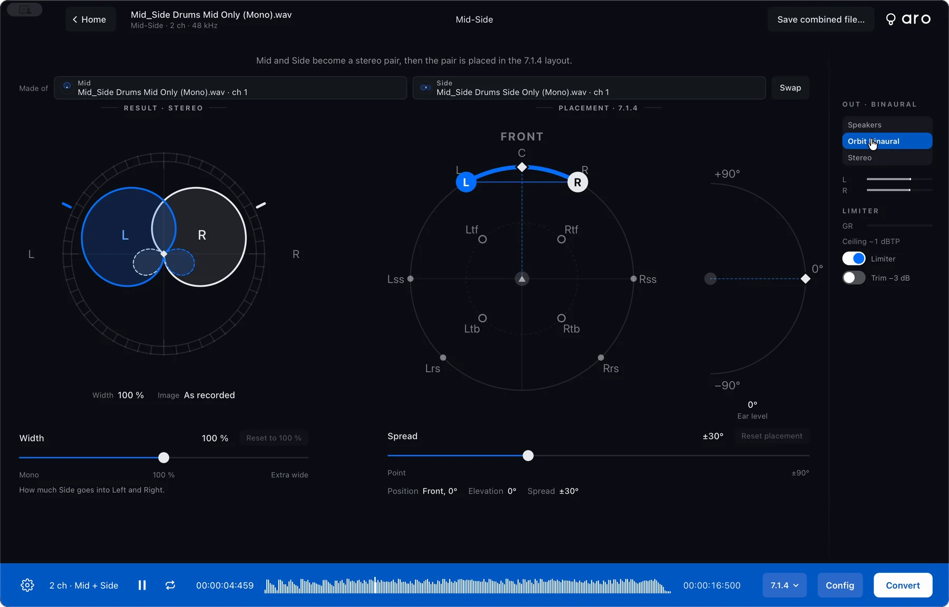Click the Mid source file field
The height and width of the screenshot is (607, 949).
pyautogui.click(x=230, y=88)
